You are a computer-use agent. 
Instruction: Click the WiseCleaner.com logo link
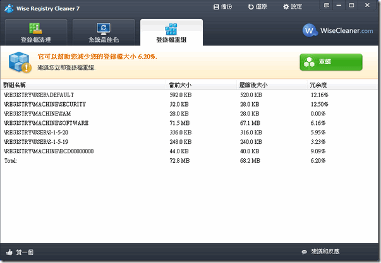click(338, 30)
